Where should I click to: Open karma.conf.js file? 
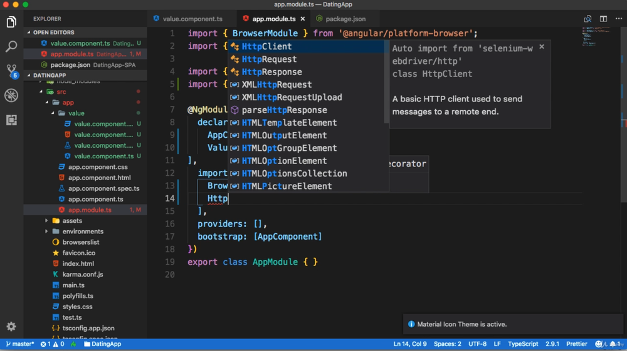click(85, 275)
